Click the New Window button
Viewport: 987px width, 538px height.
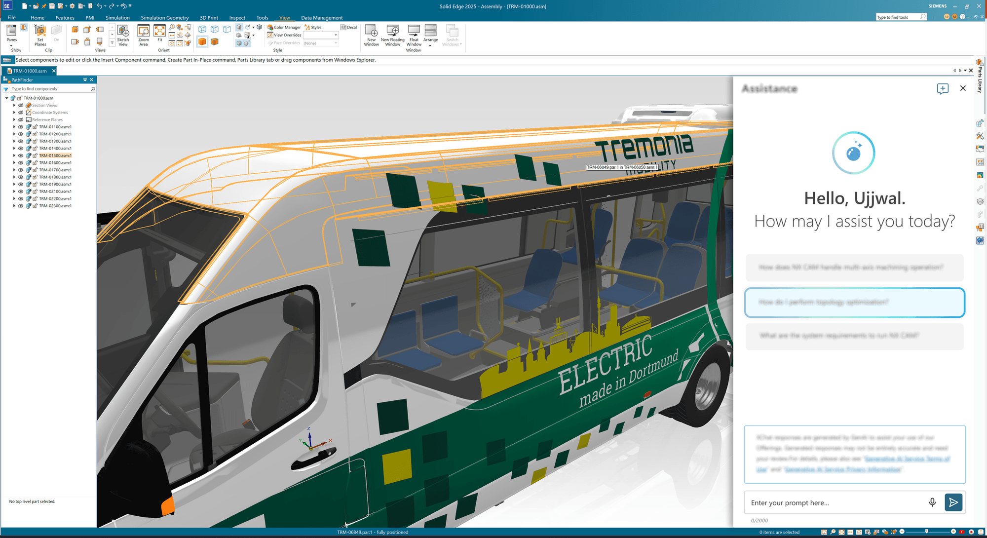point(371,36)
